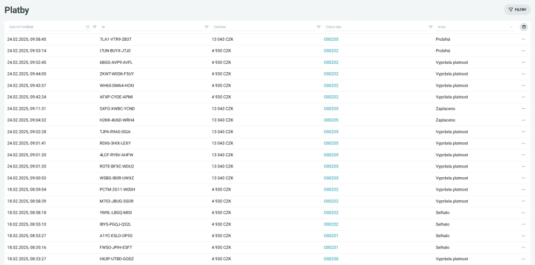Open actions menu for payment 7LA1-VTR9-2B3T

point(523,39)
